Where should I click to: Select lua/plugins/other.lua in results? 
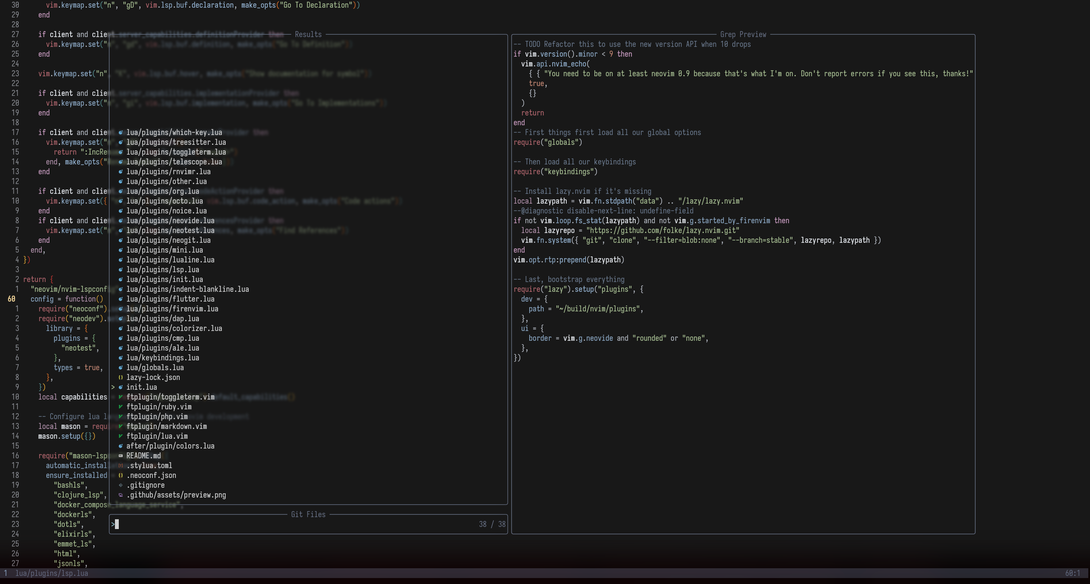(x=166, y=181)
